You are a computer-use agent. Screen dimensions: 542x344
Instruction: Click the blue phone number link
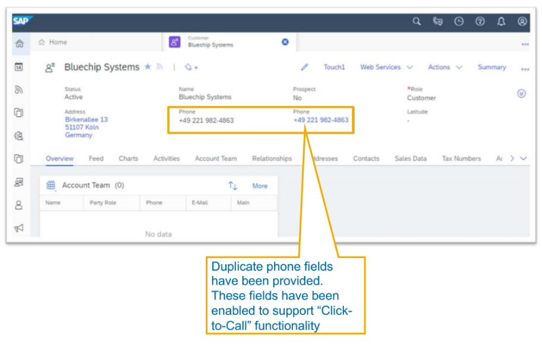(x=321, y=120)
